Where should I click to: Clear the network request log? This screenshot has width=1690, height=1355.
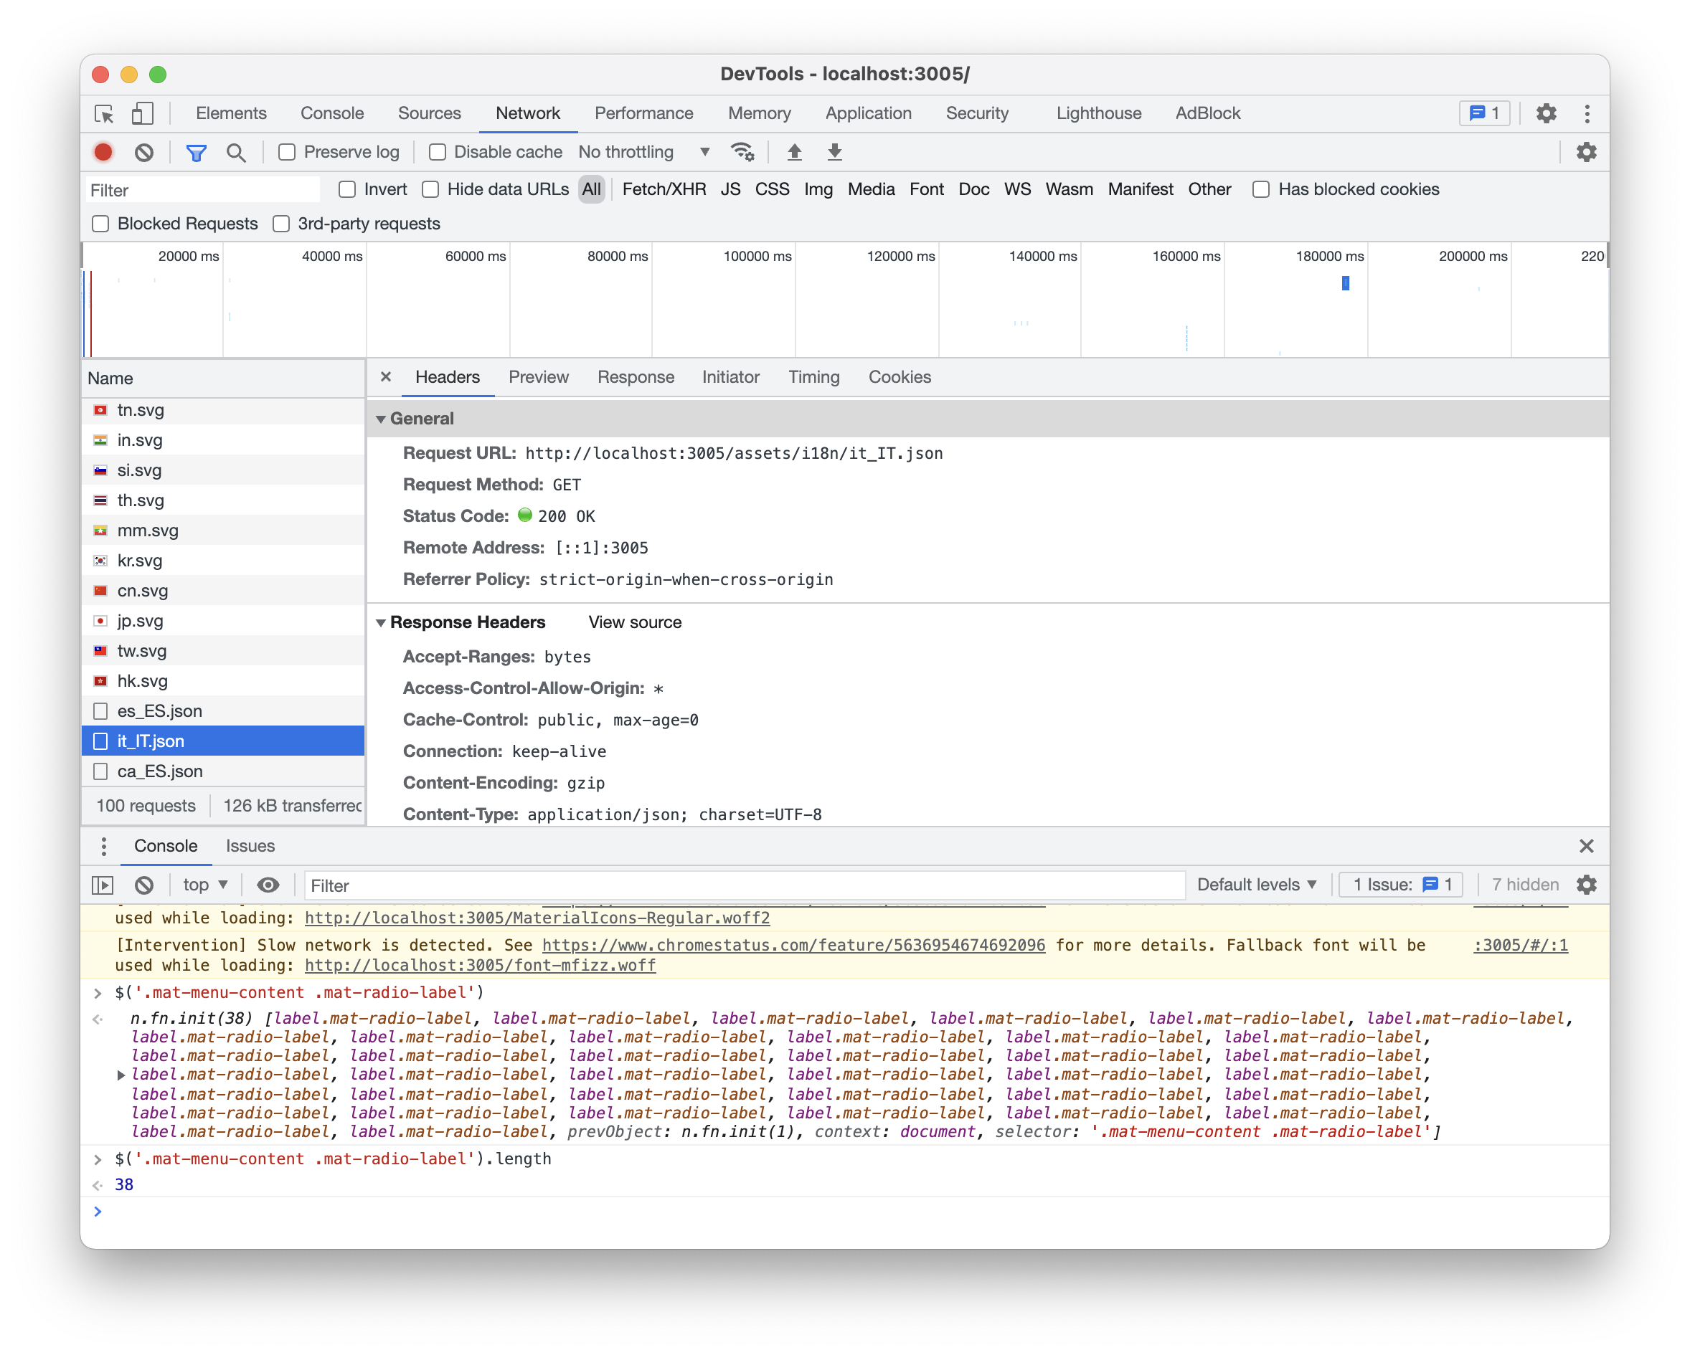click(143, 152)
